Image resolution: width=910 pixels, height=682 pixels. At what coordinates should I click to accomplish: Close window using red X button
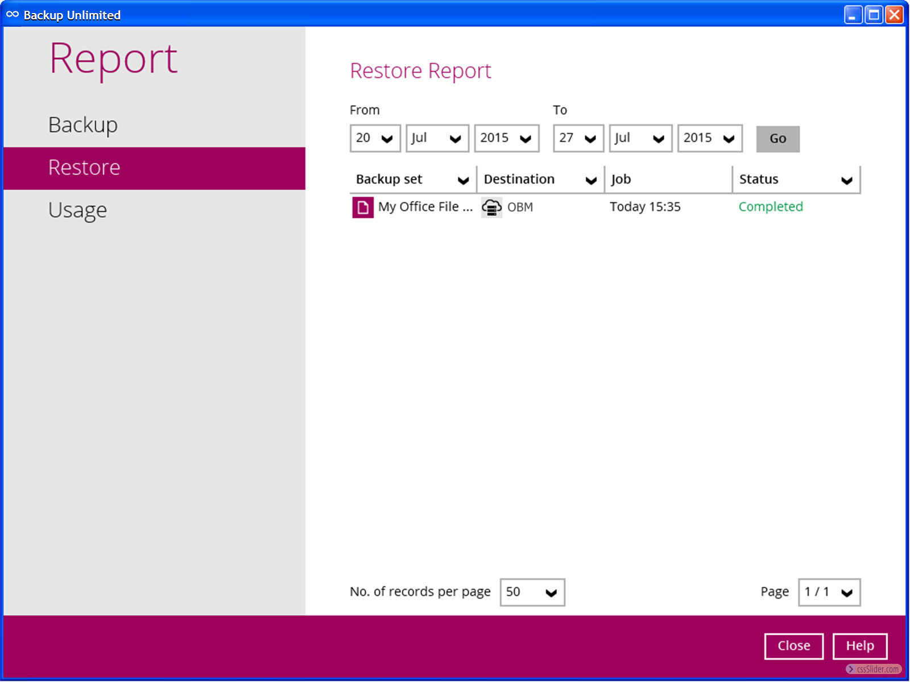[895, 15]
